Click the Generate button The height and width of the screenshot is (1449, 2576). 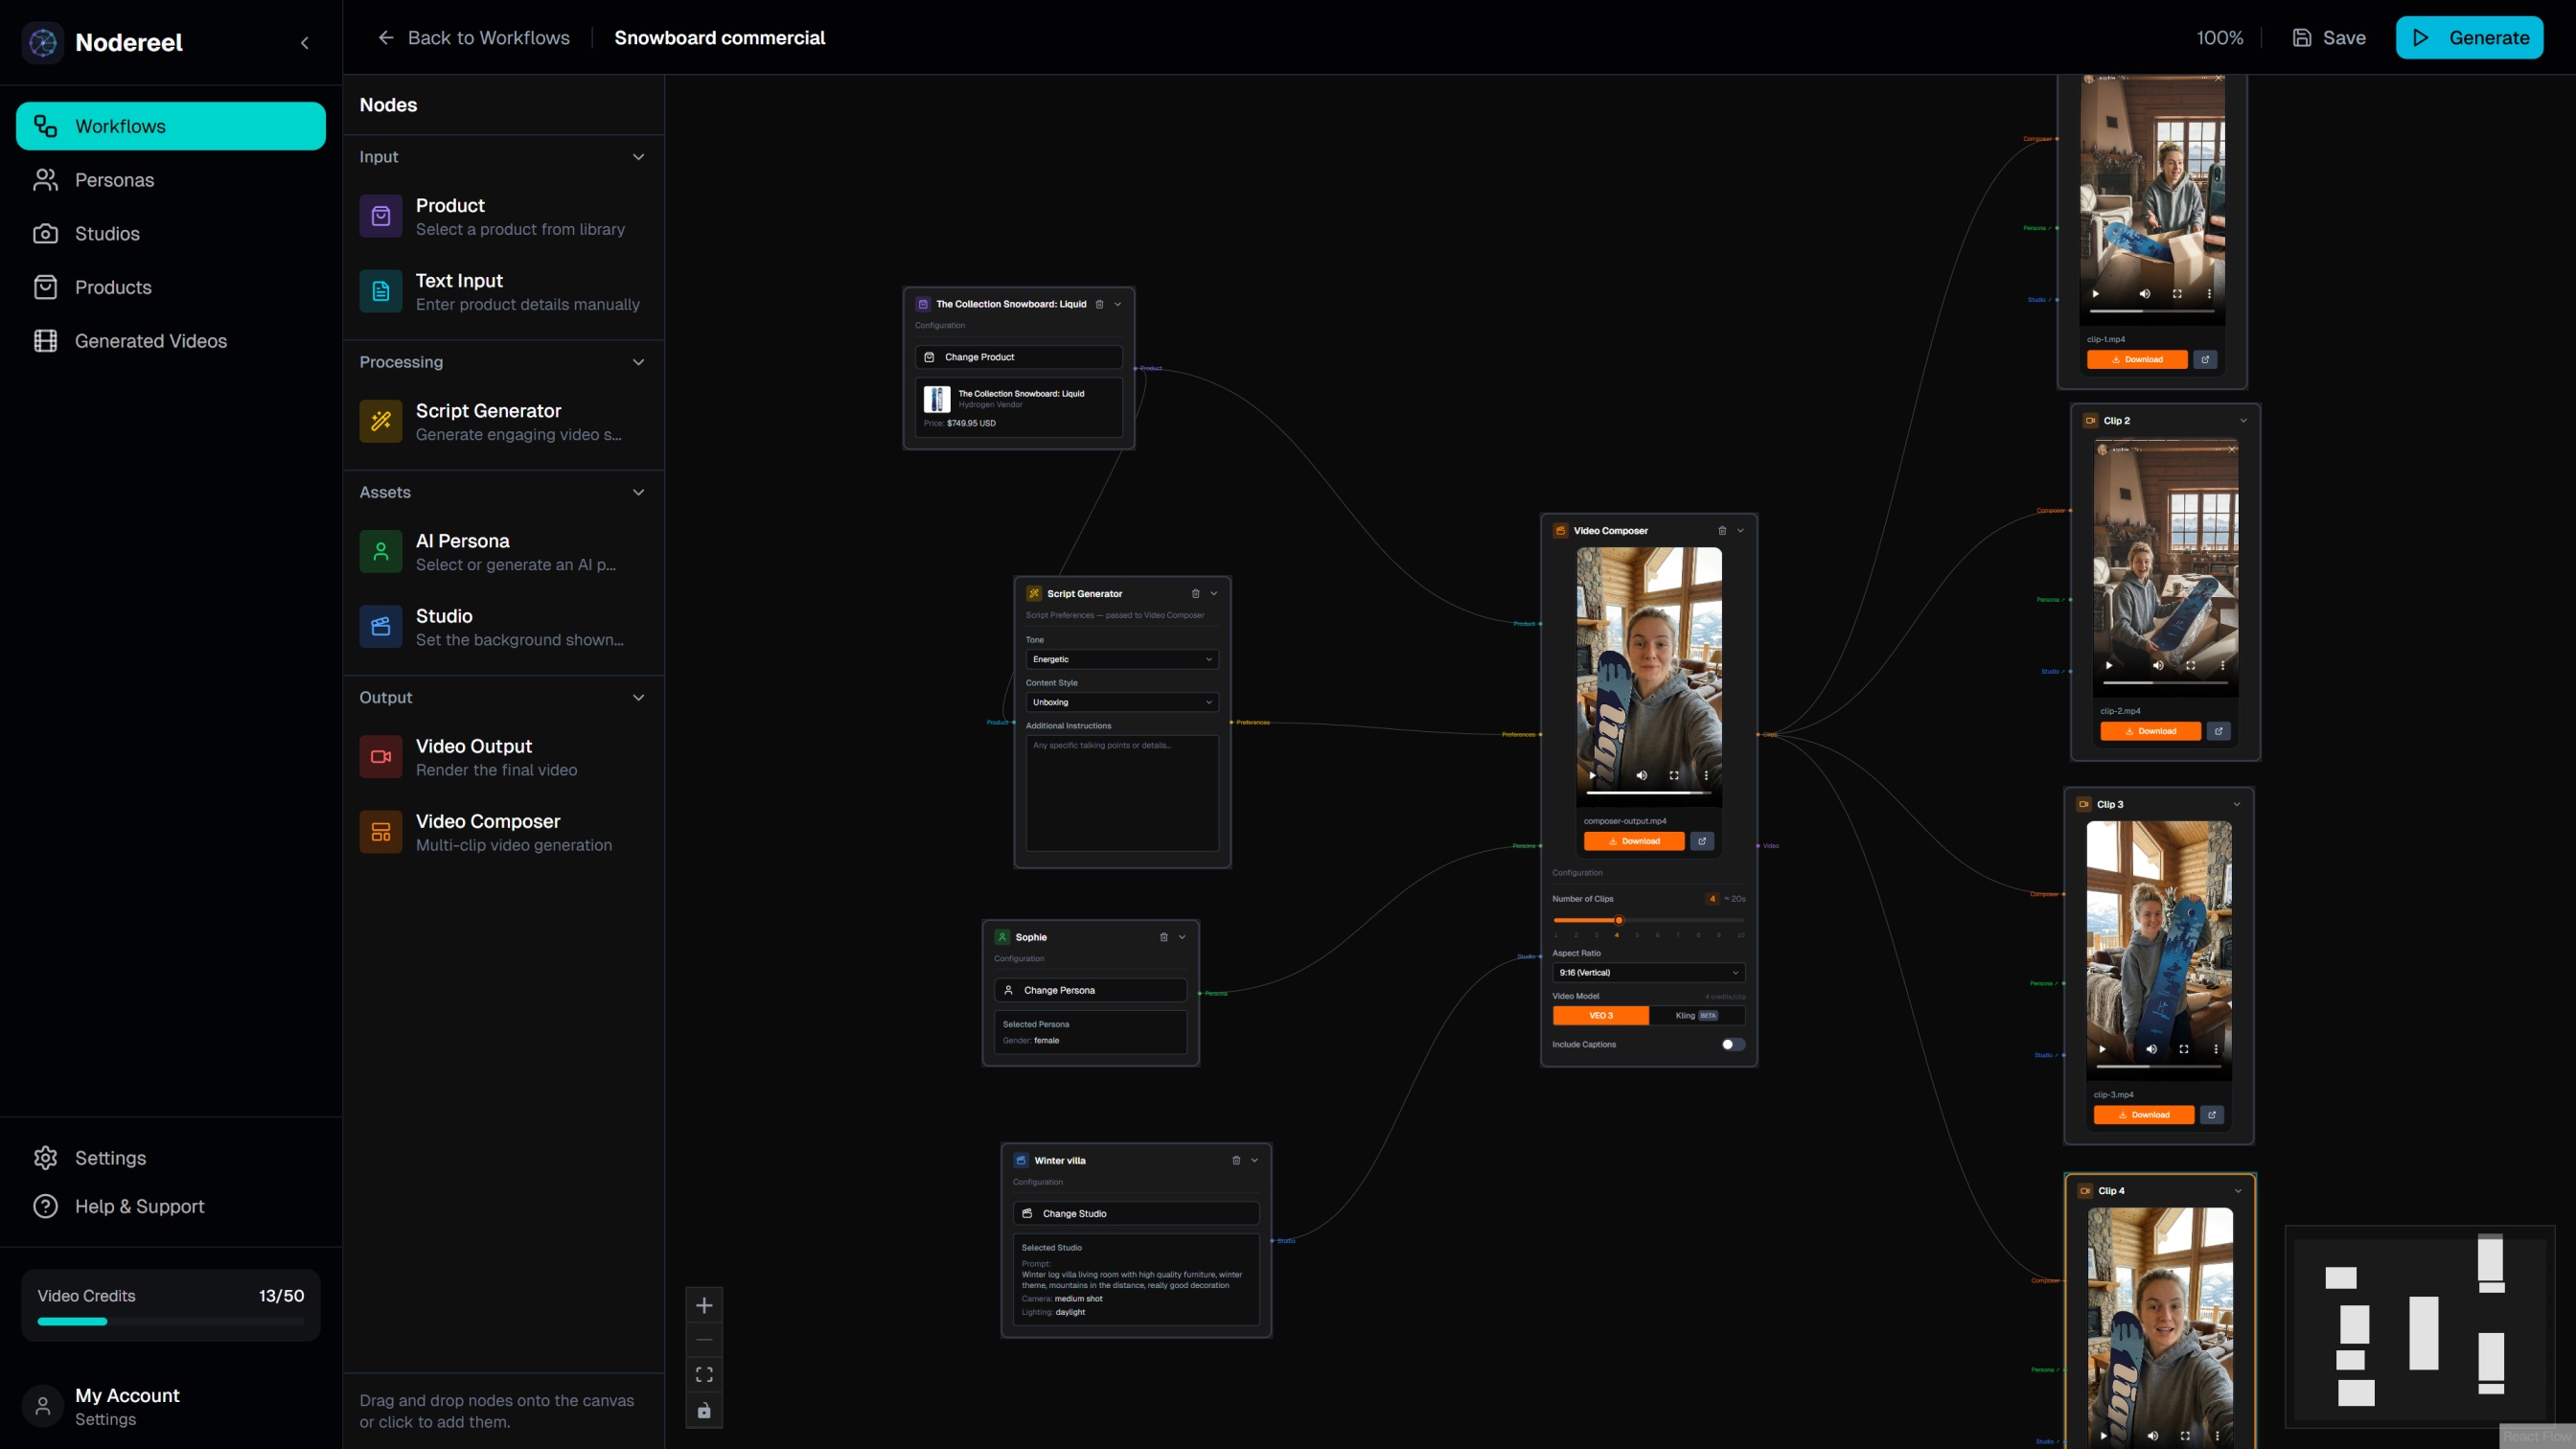pos(2469,37)
